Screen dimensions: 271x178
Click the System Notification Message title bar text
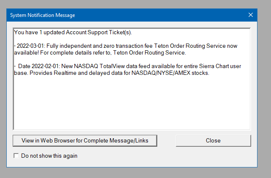point(43,15)
